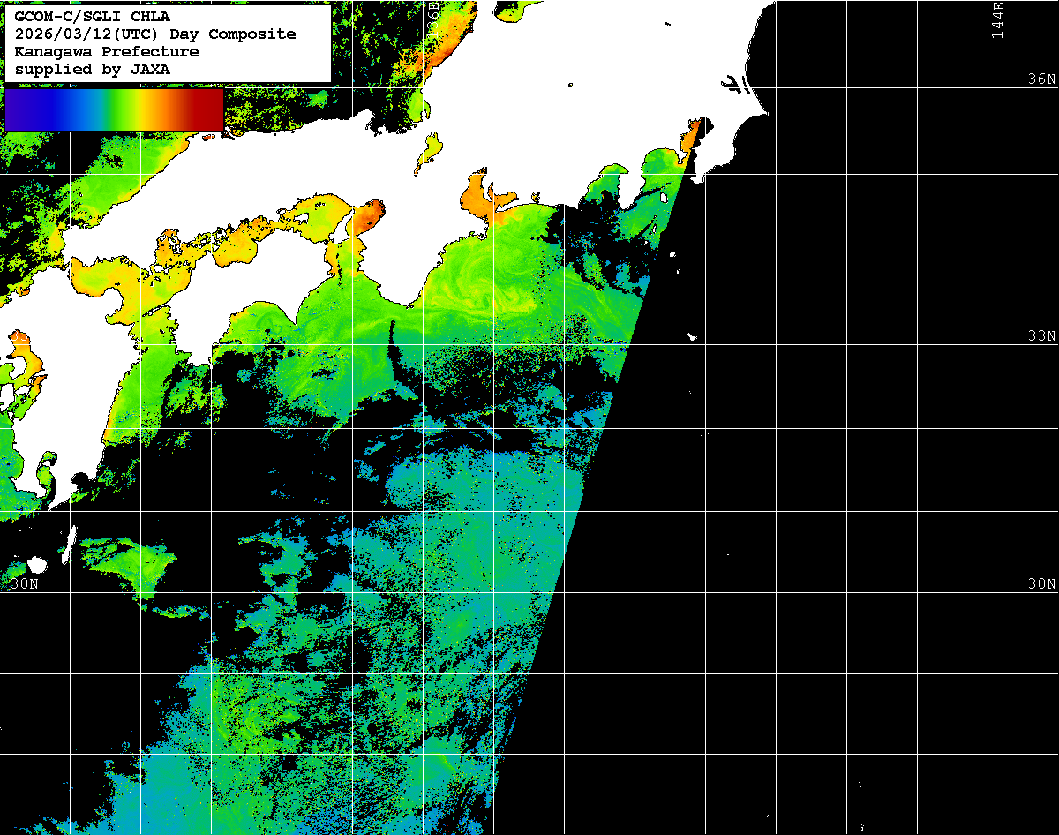The width and height of the screenshot is (1059, 835).
Task: Click the supplied by JAXA credit text
Action: pyautogui.click(x=93, y=70)
